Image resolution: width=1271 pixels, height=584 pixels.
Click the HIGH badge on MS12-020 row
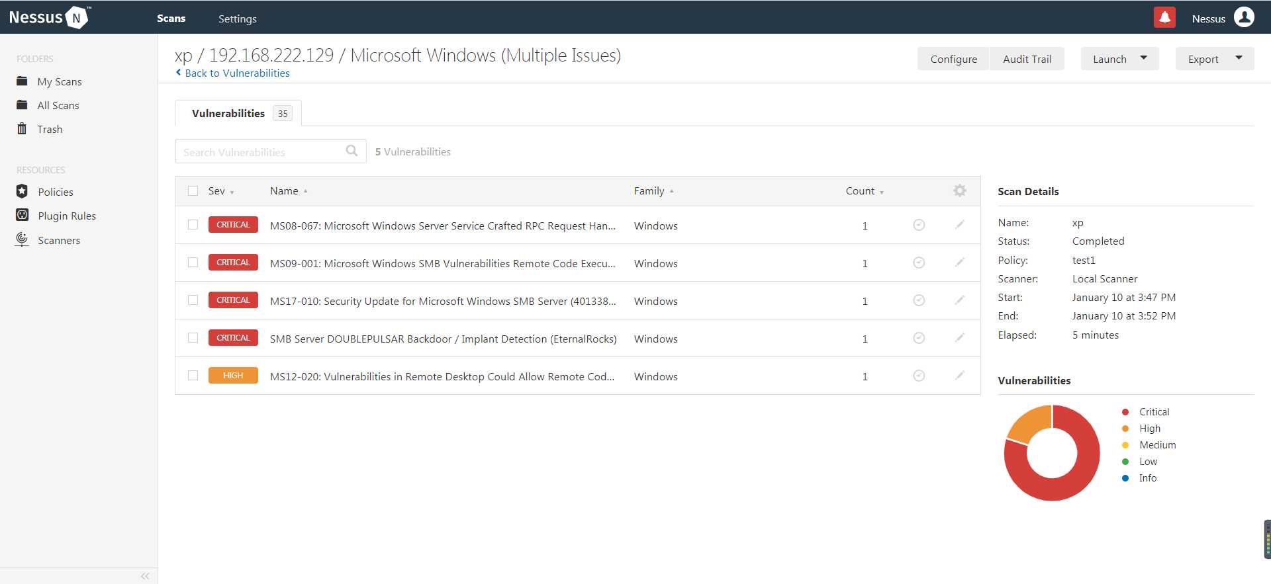pos(233,376)
